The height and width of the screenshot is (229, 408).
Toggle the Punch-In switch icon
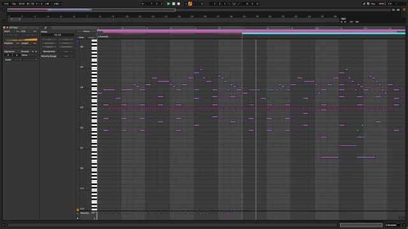[229, 4]
